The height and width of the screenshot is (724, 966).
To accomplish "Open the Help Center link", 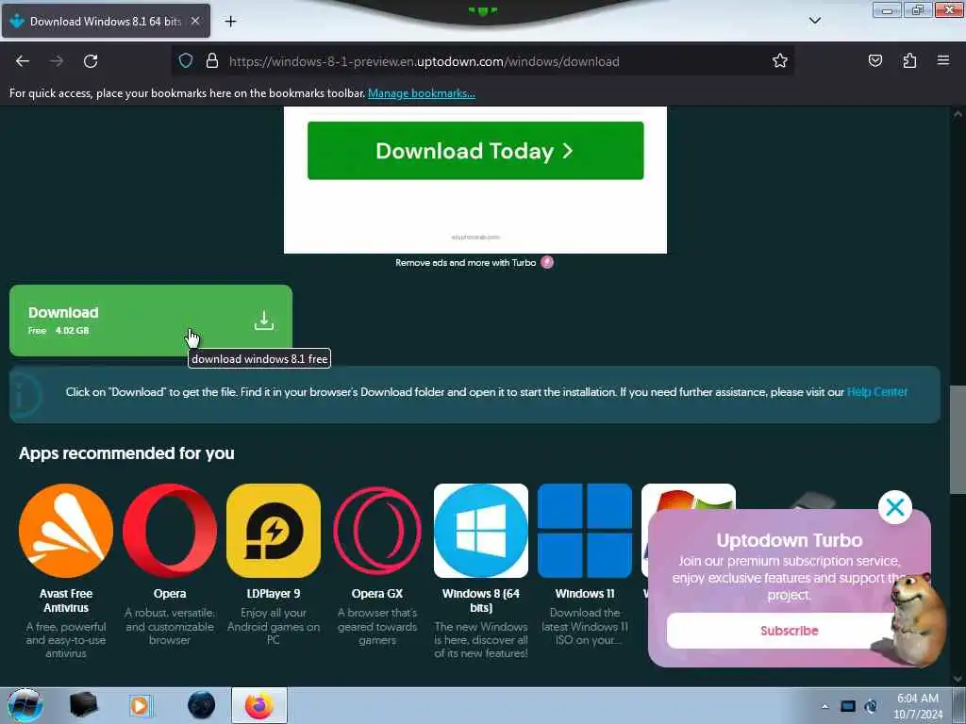I will coord(876,392).
